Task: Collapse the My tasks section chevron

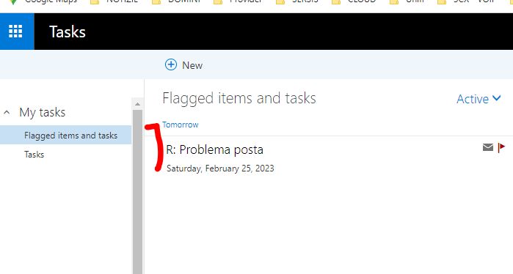Action: pyautogui.click(x=7, y=113)
